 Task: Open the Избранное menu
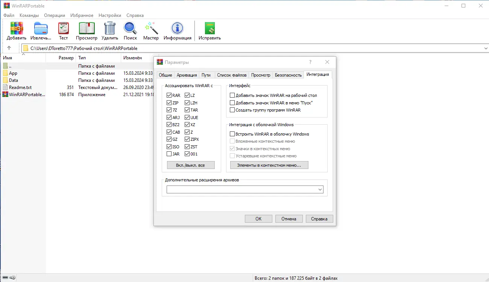click(x=82, y=15)
